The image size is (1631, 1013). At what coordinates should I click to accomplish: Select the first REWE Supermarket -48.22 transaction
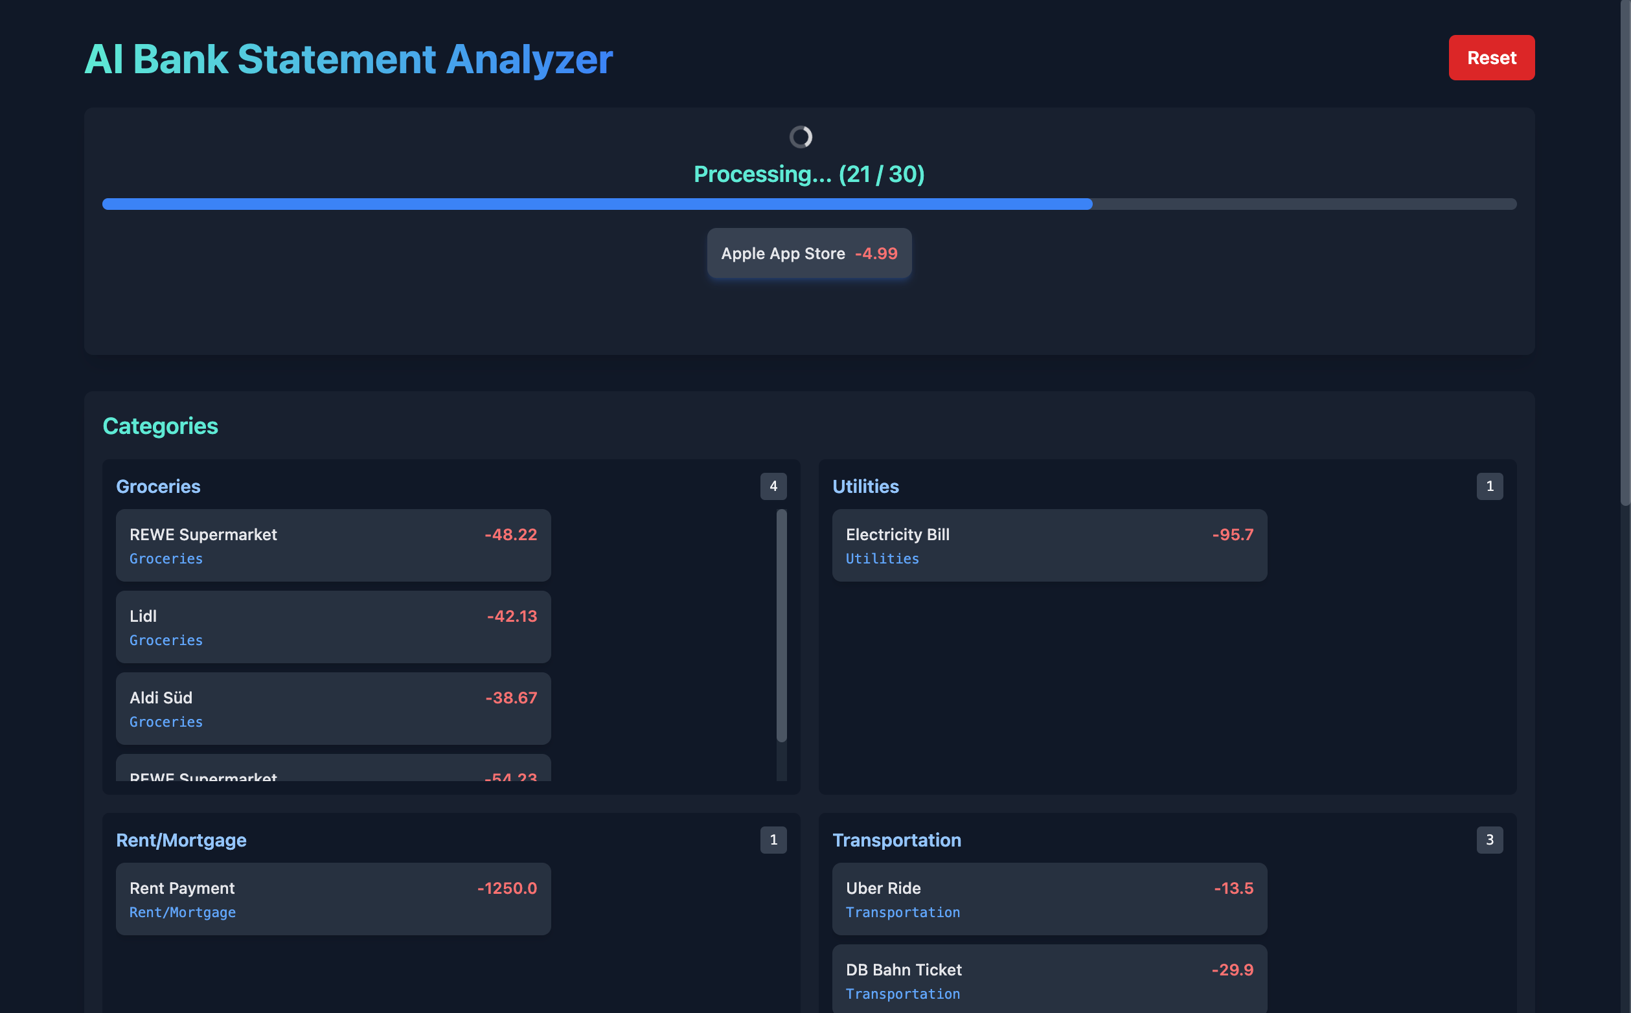333,545
